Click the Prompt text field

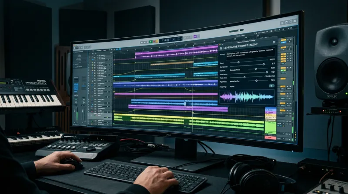(x=251, y=53)
